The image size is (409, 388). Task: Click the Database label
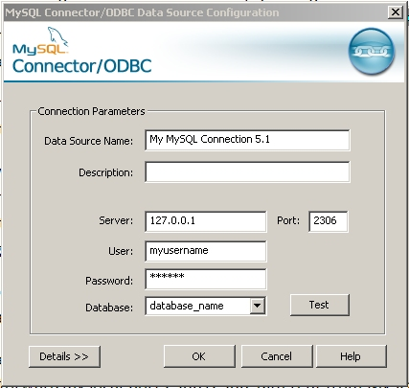[x=109, y=308]
